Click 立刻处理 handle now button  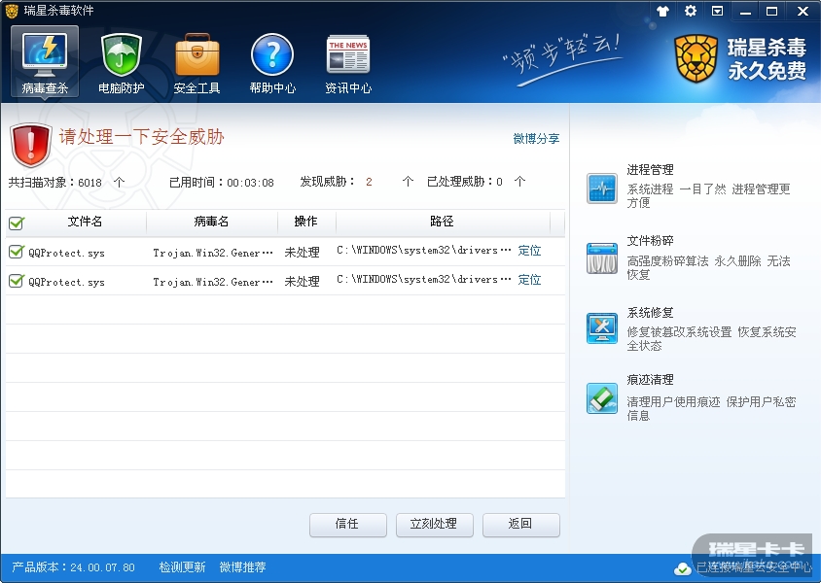(x=435, y=525)
